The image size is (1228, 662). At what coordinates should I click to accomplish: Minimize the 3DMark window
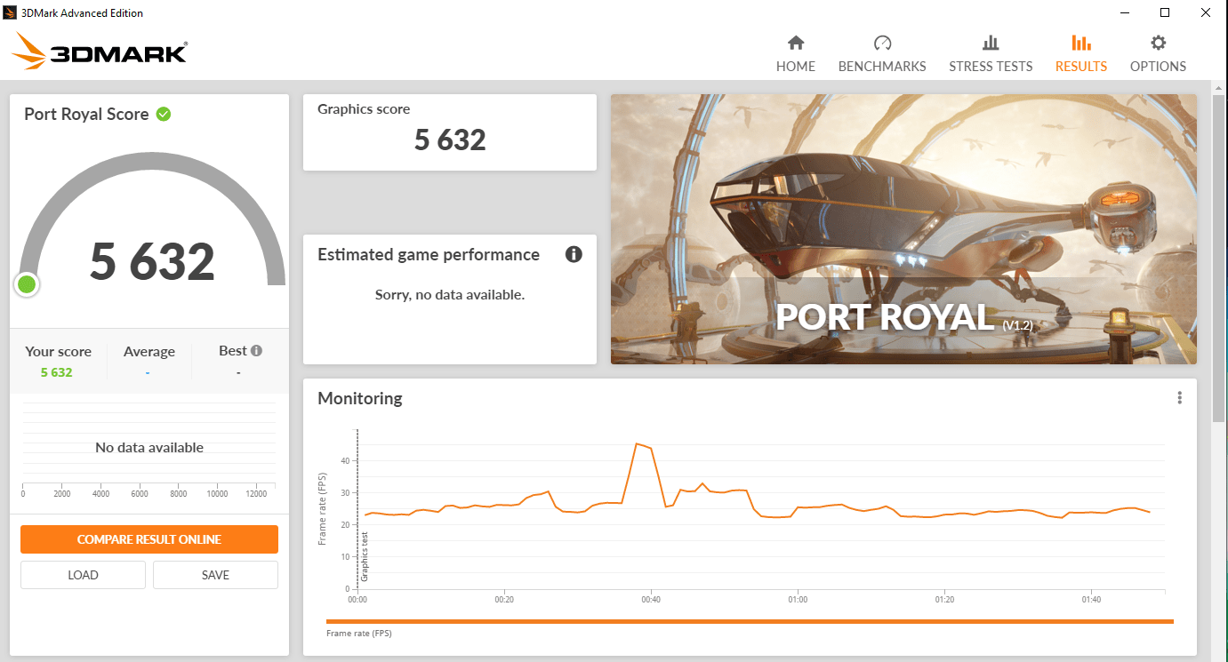pos(1124,12)
